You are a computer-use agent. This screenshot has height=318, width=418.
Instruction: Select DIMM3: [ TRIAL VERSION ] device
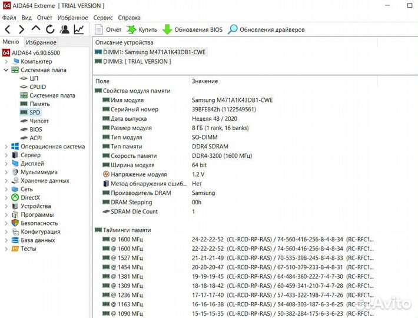pyautogui.click(x=133, y=61)
